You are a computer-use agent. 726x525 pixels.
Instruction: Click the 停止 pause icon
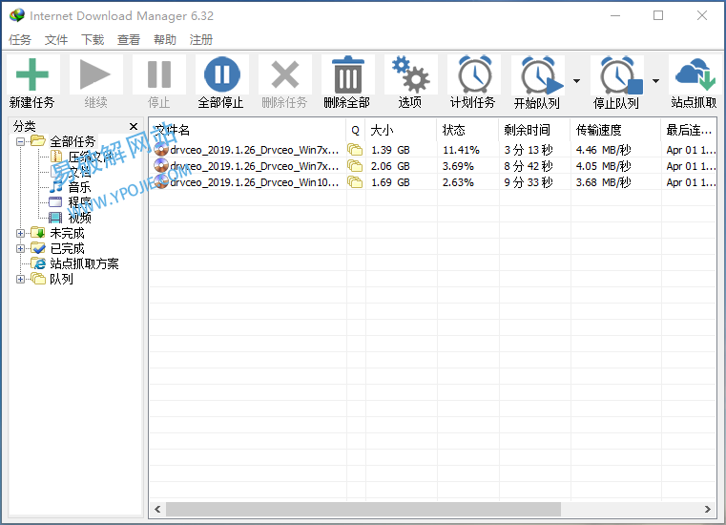click(158, 74)
